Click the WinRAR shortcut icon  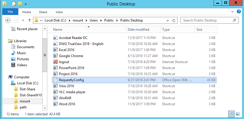coord(55,98)
